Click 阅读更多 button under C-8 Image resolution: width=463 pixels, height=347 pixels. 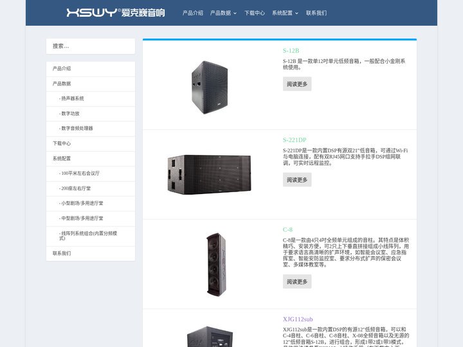pyautogui.click(x=297, y=281)
